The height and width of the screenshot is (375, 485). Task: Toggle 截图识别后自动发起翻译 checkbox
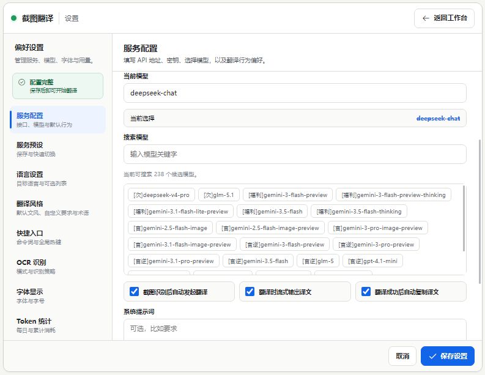point(134,291)
